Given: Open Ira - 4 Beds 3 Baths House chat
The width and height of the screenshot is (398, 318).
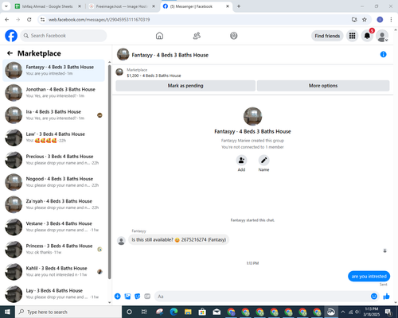Looking at the screenshot, I should click(x=53, y=114).
